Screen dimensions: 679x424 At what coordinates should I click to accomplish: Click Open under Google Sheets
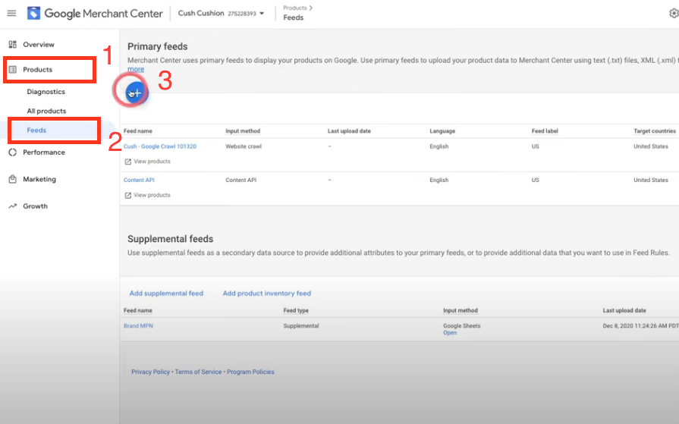pos(449,333)
